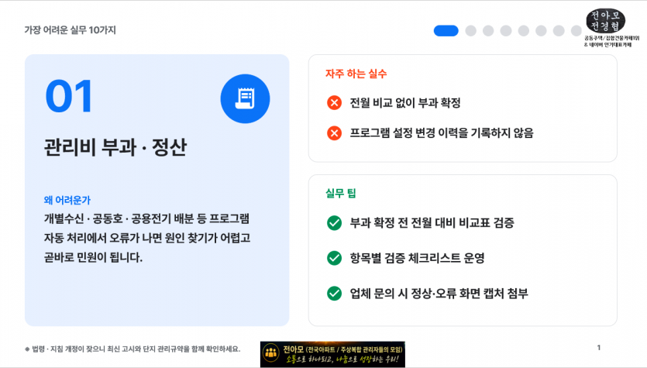Click the line 개별수신 · 공동호 · 공용전기 배분 등 프로그램
Viewport: 647px width, 368px height.
(x=146, y=218)
